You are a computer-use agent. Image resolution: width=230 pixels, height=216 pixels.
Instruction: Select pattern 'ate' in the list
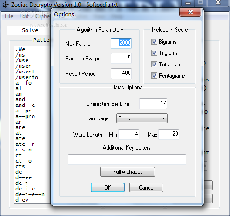(x=20, y=138)
